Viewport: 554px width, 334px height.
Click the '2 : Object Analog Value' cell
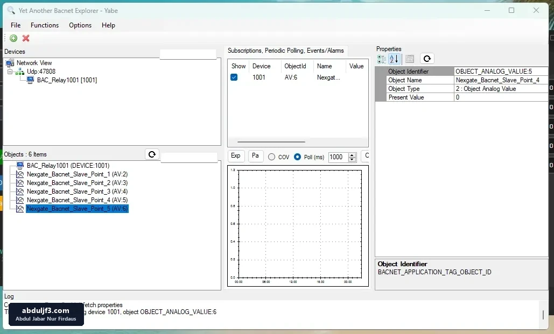point(501,89)
